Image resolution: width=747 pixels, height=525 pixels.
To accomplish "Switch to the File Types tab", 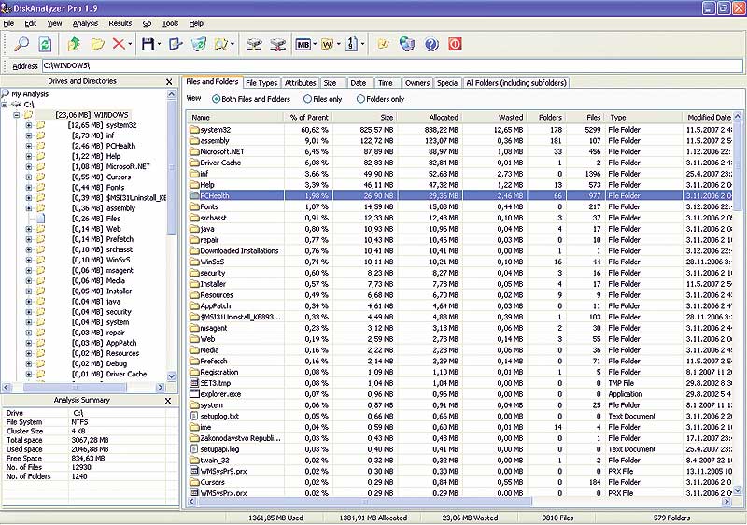I will click(x=261, y=83).
